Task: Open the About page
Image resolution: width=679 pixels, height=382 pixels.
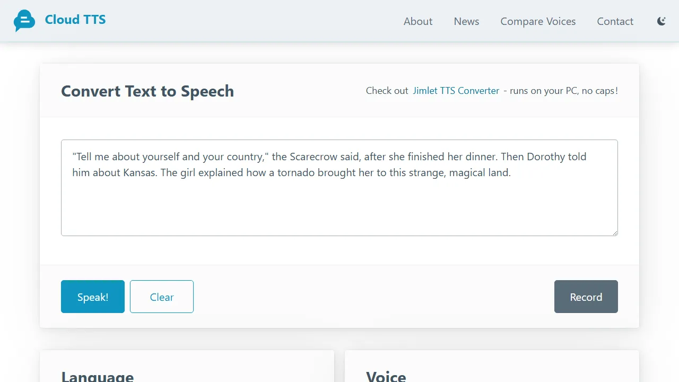Action: pyautogui.click(x=418, y=21)
